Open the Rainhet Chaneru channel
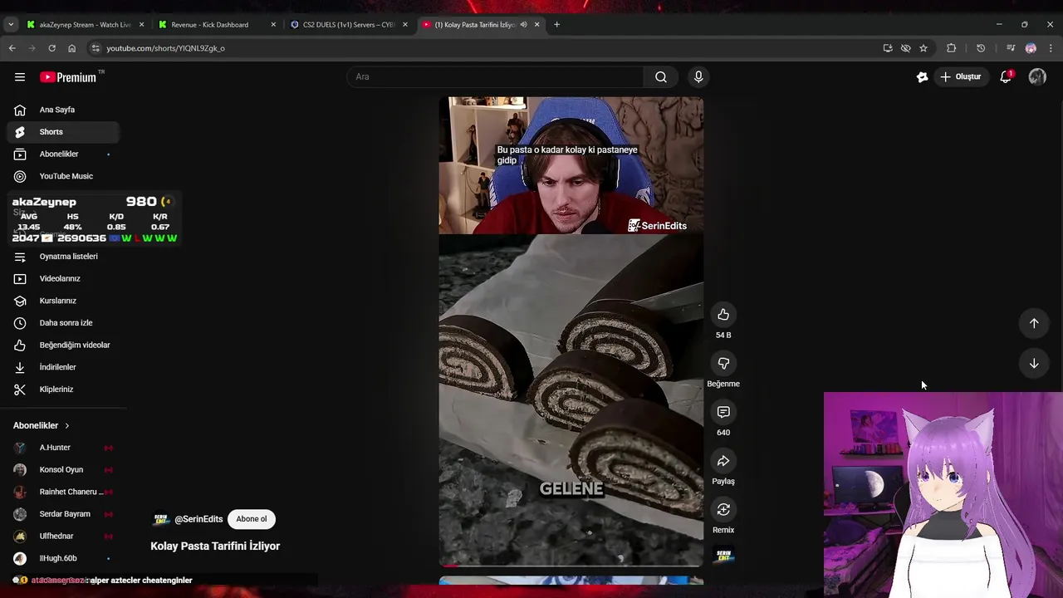Image resolution: width=1063 pixels, height=598 pixels. coord(63,492)
